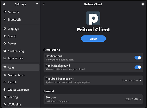Open the Network settings panel
Screen dimensions: 147x108
20,12
